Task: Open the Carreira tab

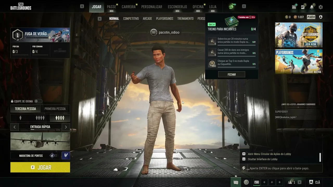Action: [x=129, y=7]
